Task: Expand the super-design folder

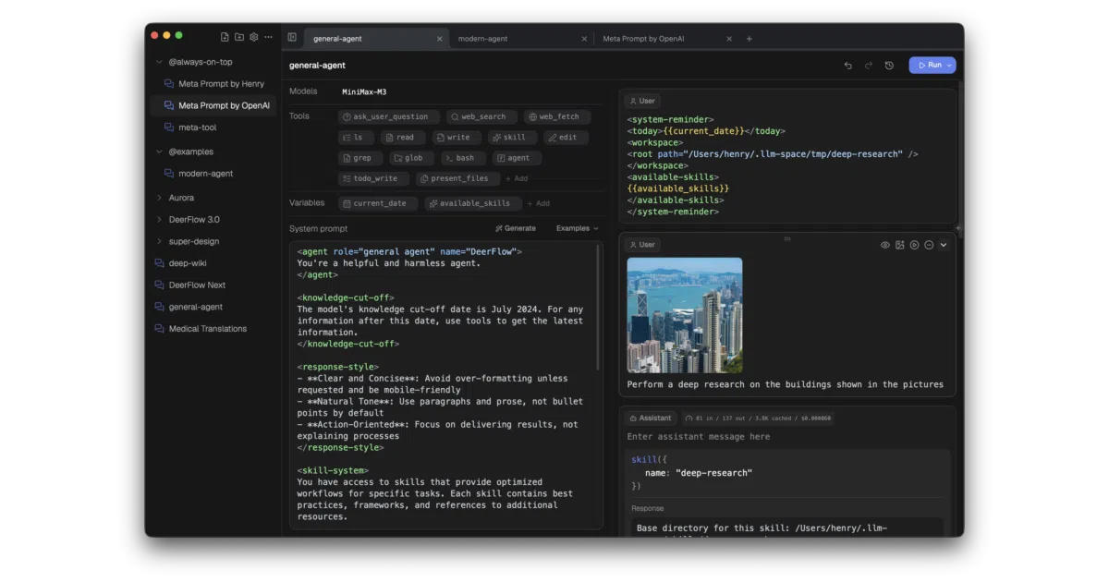Action: (159, 241)
